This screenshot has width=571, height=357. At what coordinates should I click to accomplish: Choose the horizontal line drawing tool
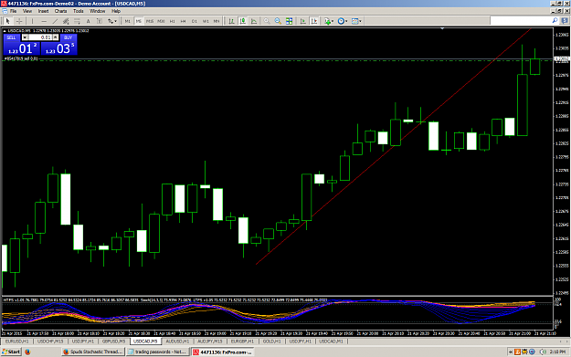(44, 21)
